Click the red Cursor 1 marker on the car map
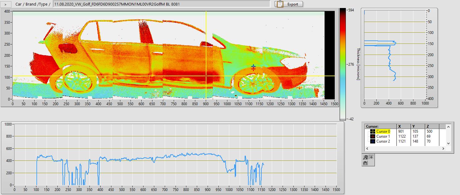The height and width of the screenshot is (195, 460). coord(253,69)
